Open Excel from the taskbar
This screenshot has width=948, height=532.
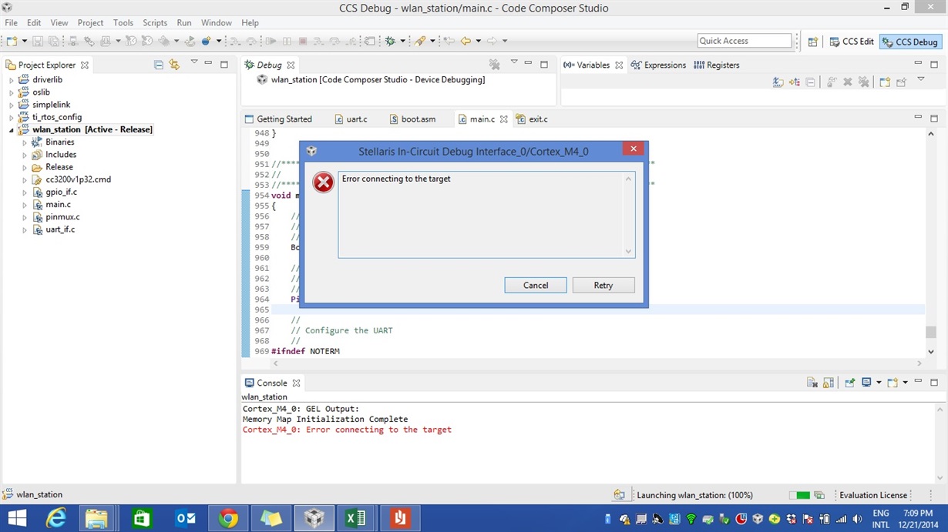coord(356,518)
